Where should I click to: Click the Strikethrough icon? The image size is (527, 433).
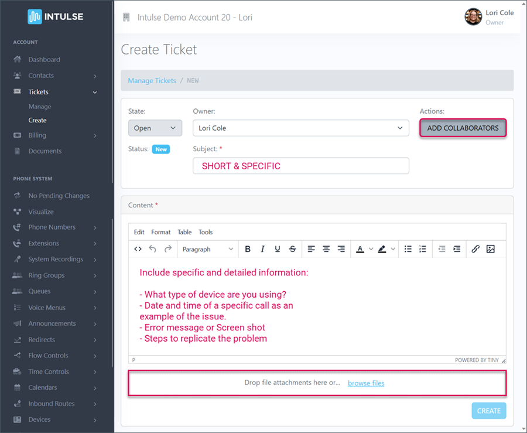pos(292,249)
